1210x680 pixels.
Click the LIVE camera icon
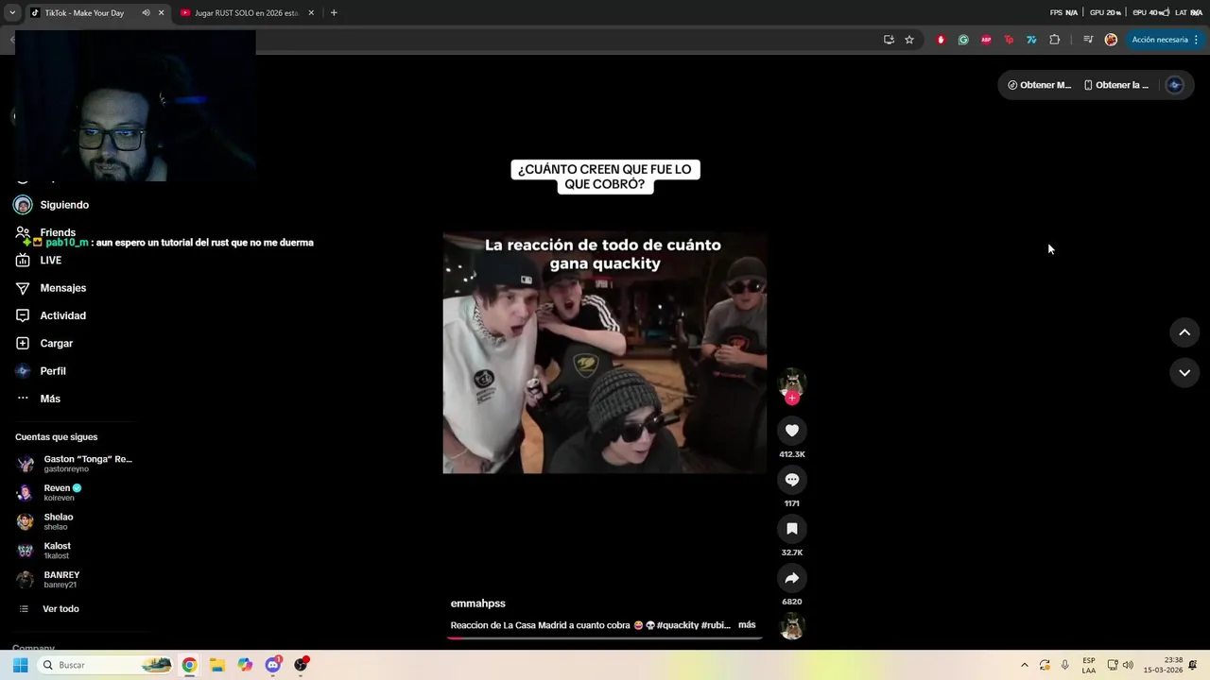click(x=23, y=261)
